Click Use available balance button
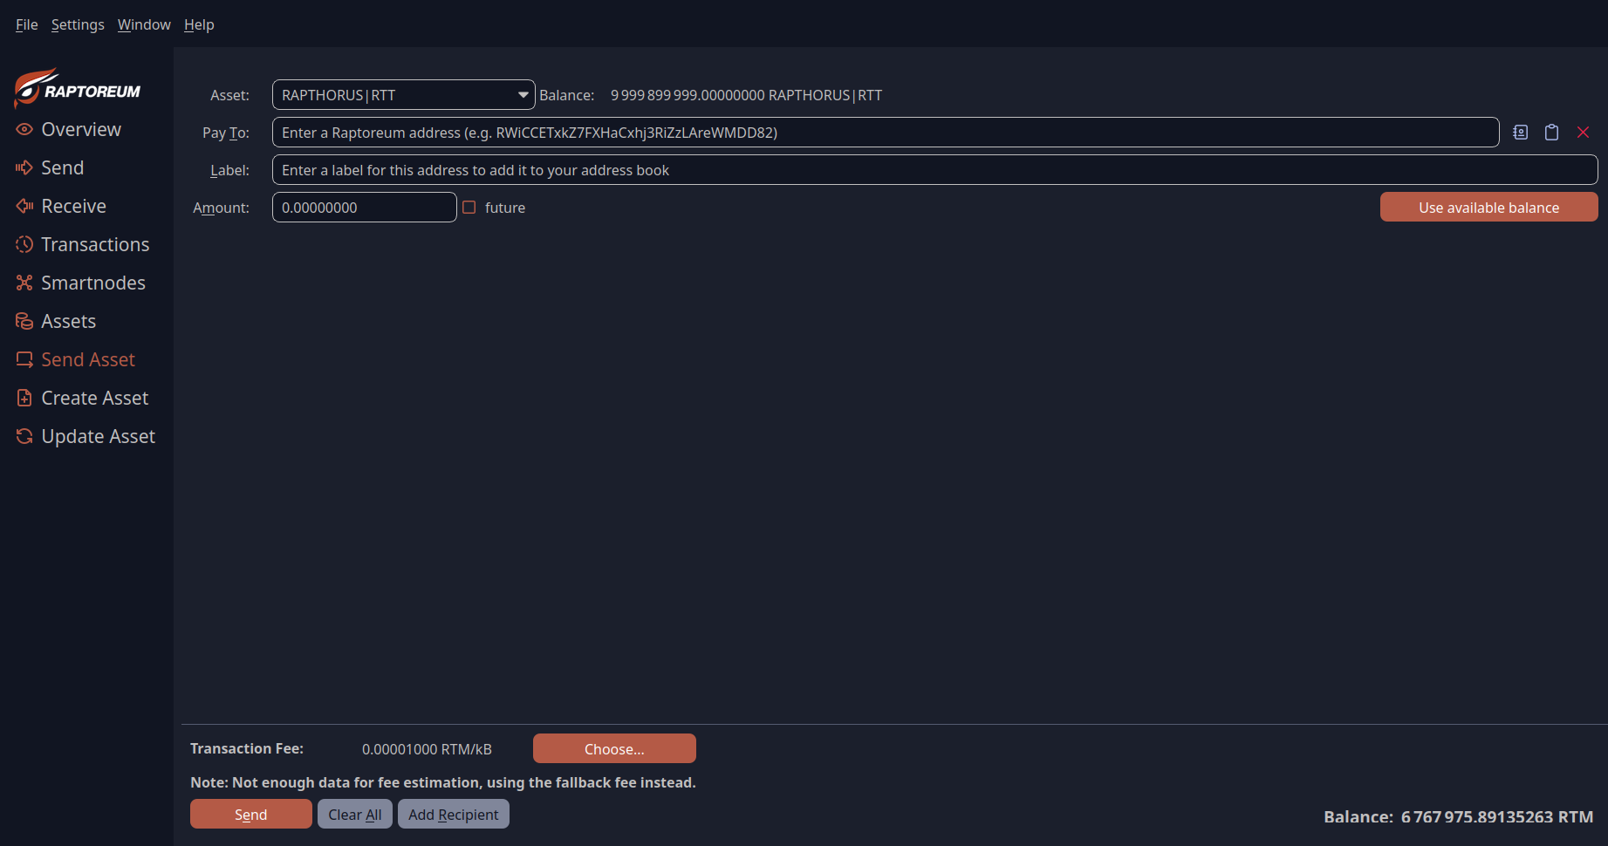 (x=1488, y=208)
